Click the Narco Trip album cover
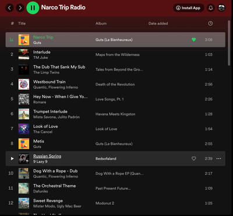The height and width of the screenshot is (216, 233). (x=24, y=40)
